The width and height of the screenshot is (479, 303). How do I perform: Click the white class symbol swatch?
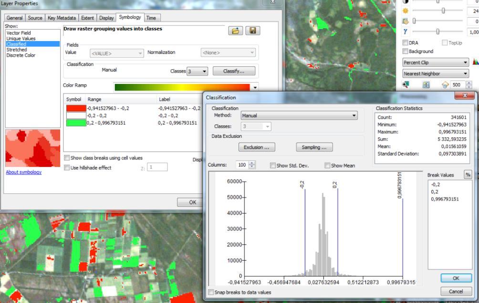[76, 115]
